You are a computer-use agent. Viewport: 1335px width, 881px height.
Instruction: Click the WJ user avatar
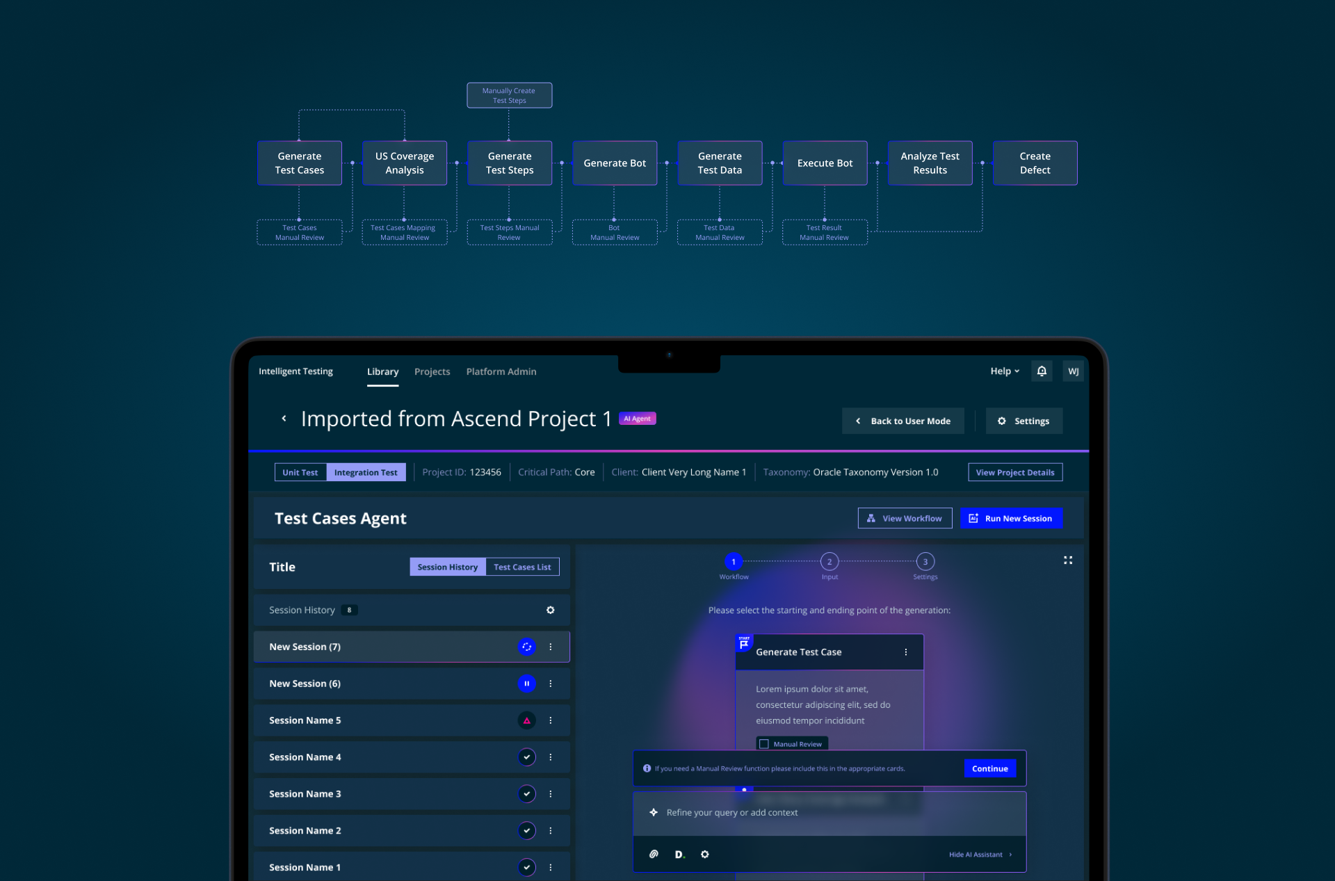click(x=1073, y=371)
